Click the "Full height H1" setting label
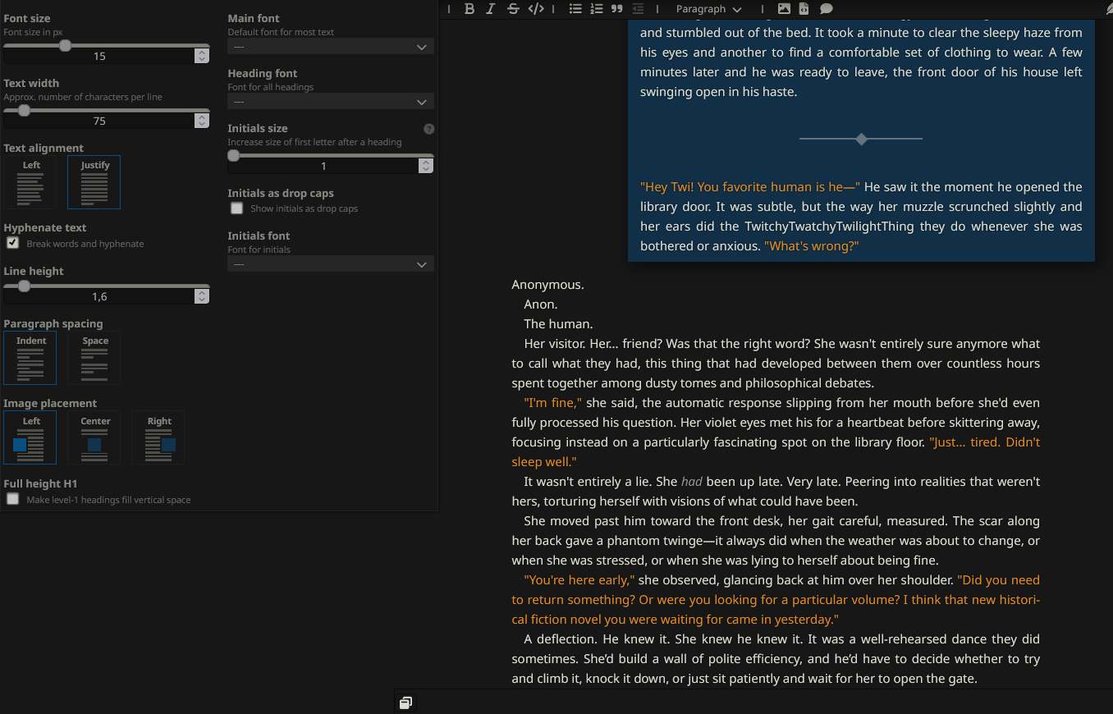The height and width of the screenshot is (714, 1113). point(40,484)
